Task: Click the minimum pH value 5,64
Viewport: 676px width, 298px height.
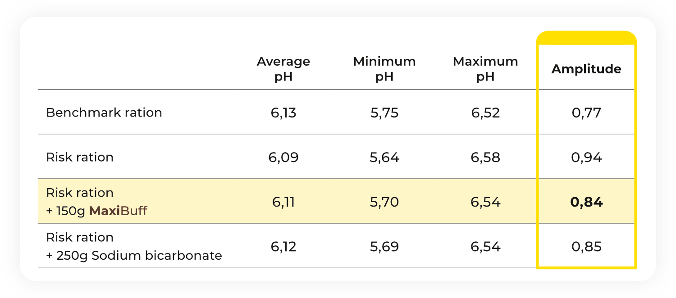Action: pyautogui.click(x=384, y=158)
